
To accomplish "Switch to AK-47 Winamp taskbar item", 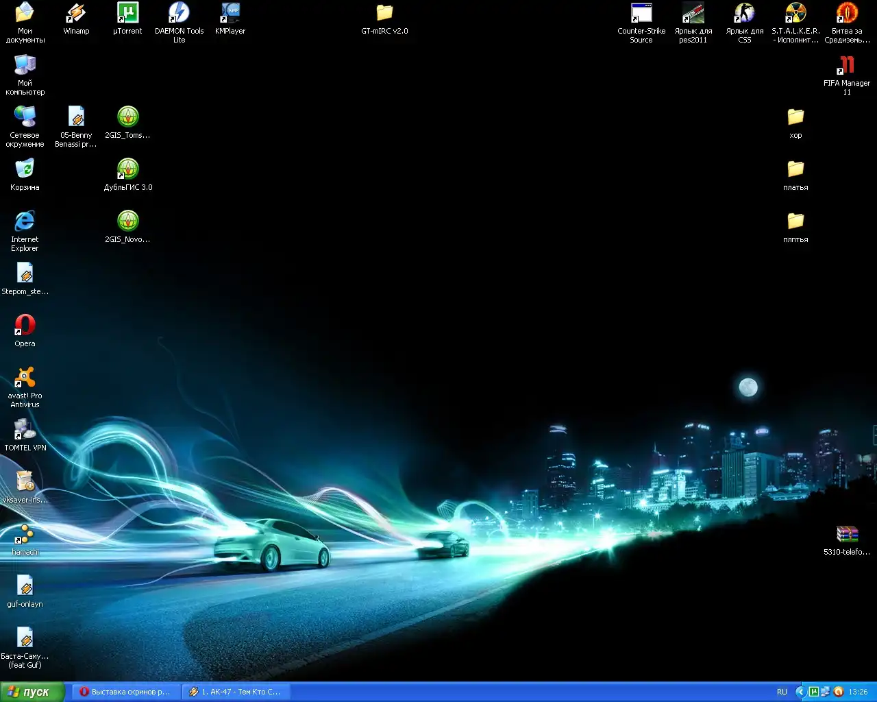I will pyautogui.click(x=235, y=692).
